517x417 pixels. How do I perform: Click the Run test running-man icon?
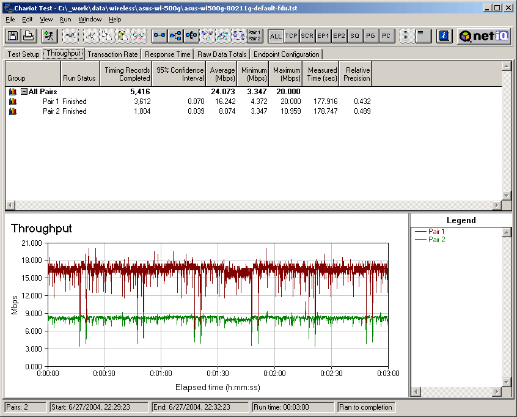coord(49,36)
